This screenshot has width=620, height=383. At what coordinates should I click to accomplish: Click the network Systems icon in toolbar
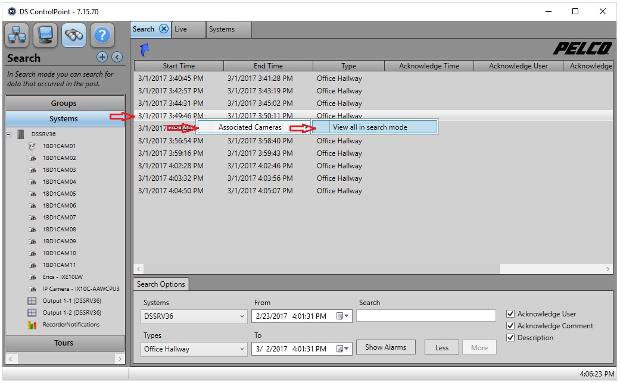click(x=17, y=35)
